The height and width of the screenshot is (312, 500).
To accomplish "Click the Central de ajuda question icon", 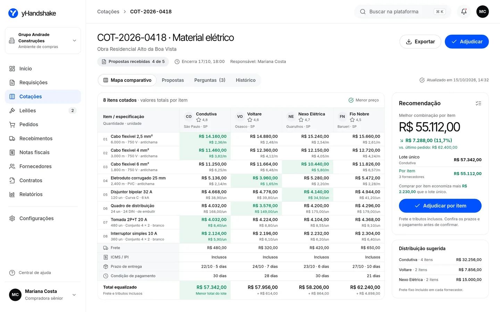I will tap(12, 272).
